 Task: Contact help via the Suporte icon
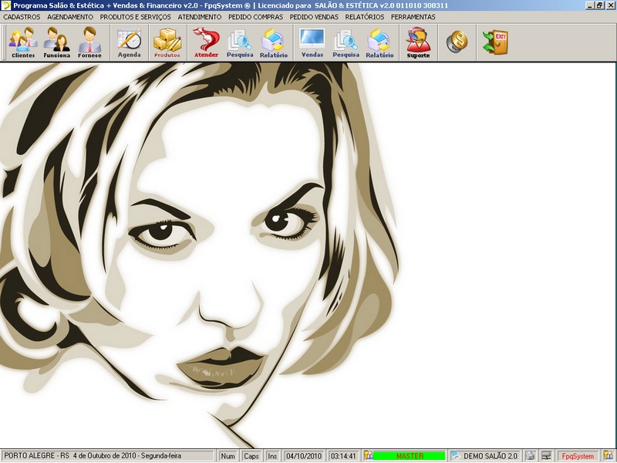(418, 42)
